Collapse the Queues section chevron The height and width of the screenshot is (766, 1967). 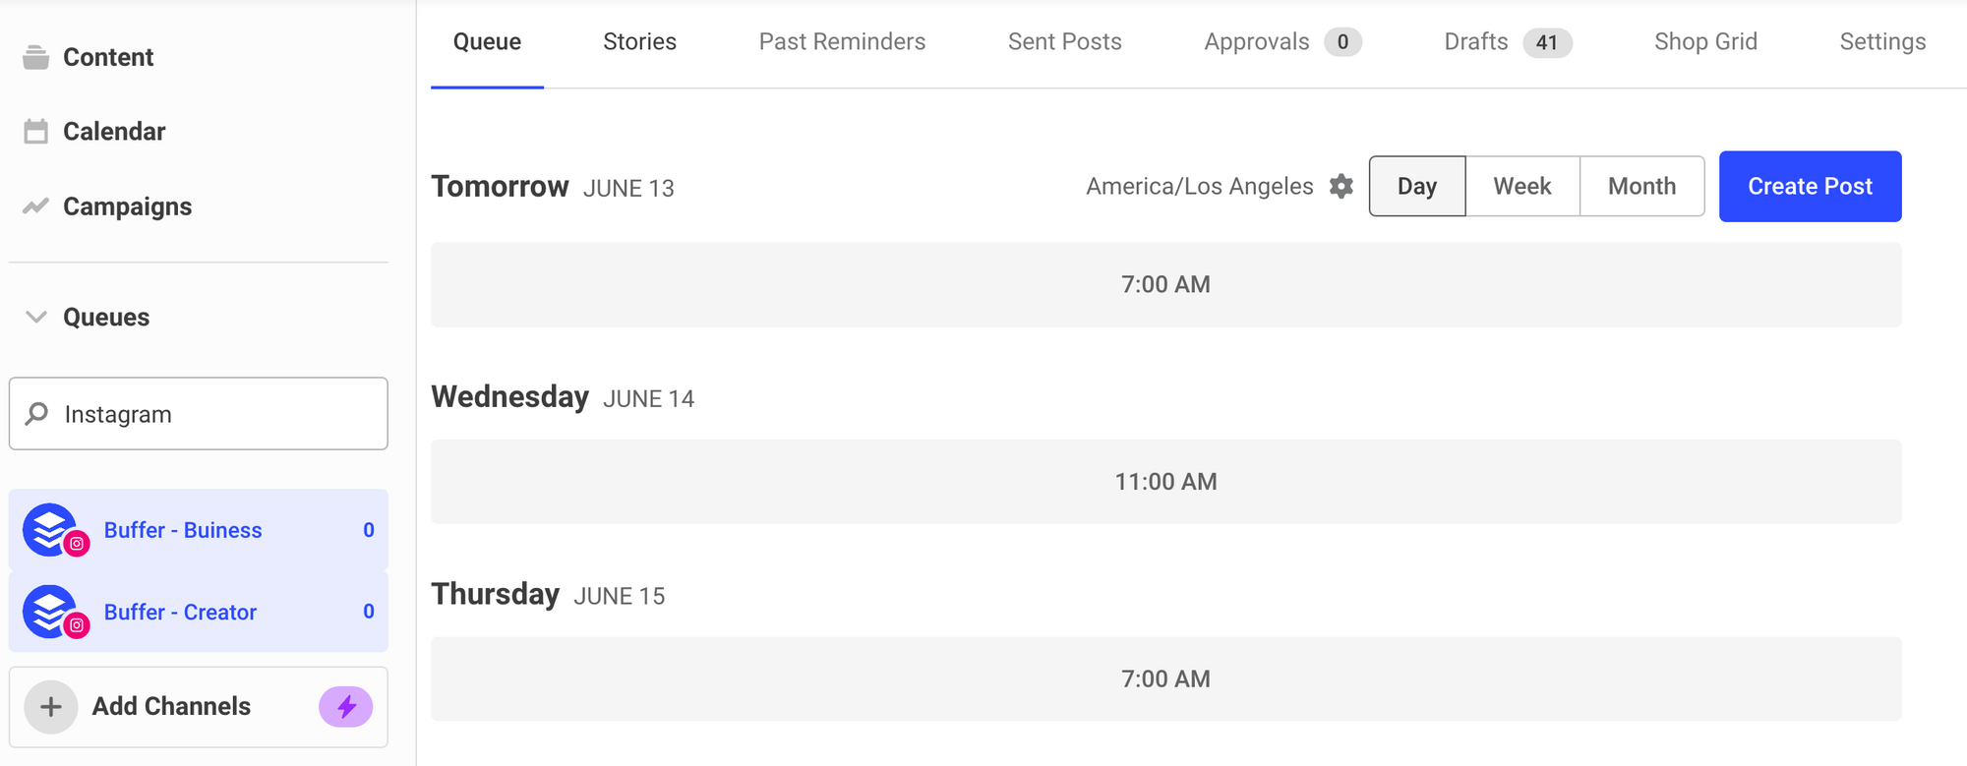36,317
